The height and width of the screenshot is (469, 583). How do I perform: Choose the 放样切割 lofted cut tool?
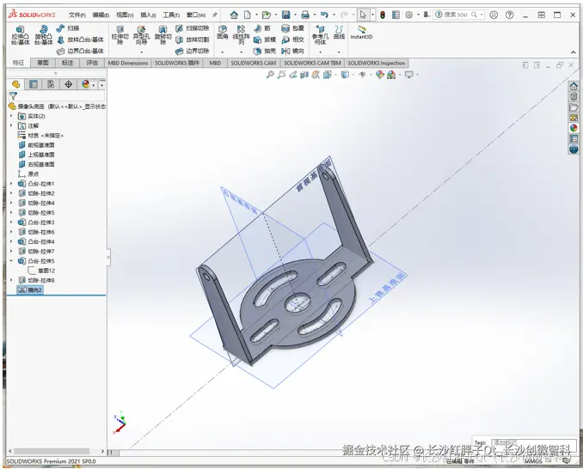pos(193,40)
